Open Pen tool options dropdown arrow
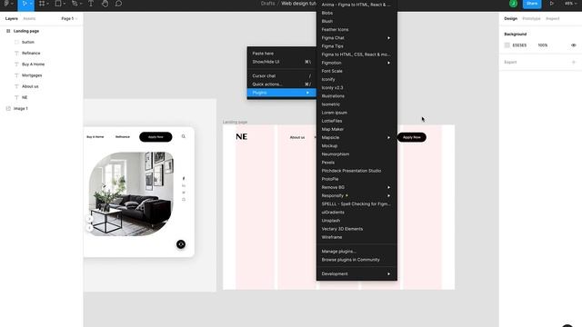This screenshot has height=327, width=582. point(81,4)
